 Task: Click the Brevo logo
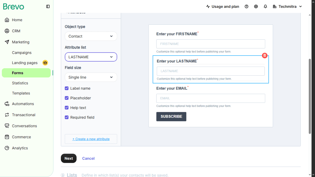coord(14,7)
